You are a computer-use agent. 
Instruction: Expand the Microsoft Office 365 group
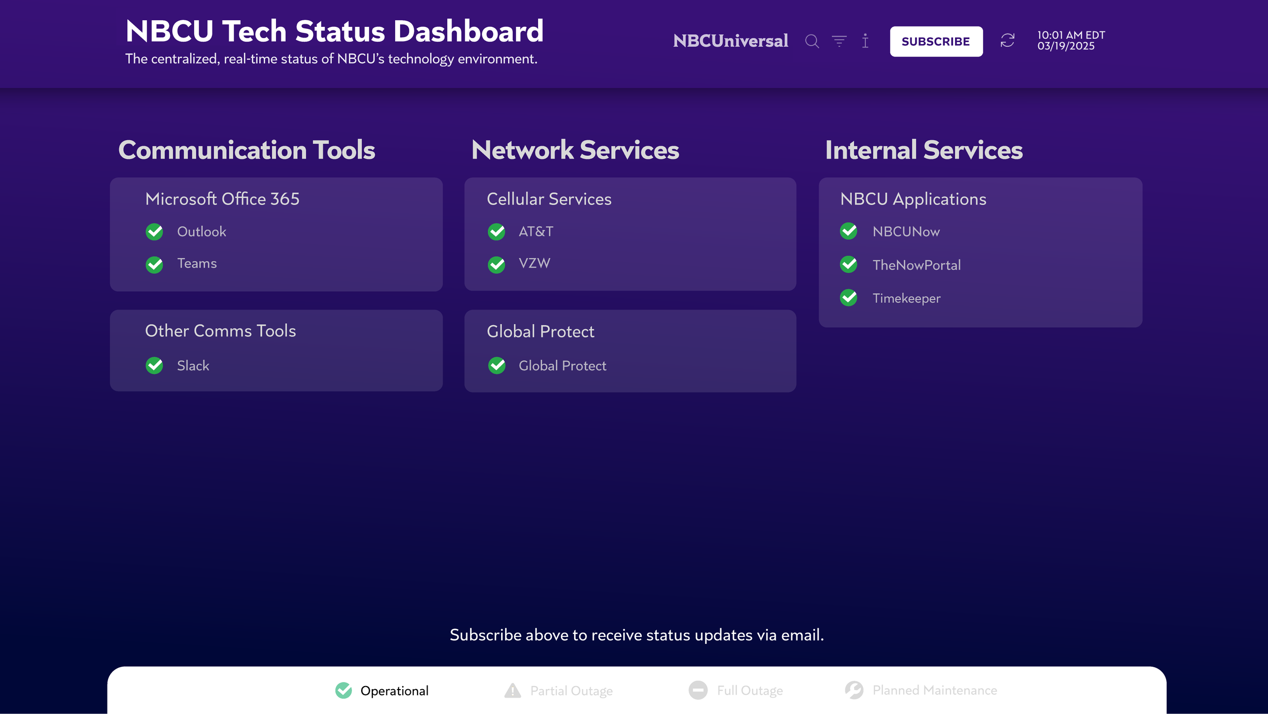pyautogui.click(x=222, y=199)
